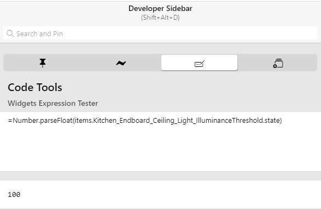Click the Shift+Alt+D shortcut hint
This screenshot has width=321, height=209.
click(x=160, y=18)
